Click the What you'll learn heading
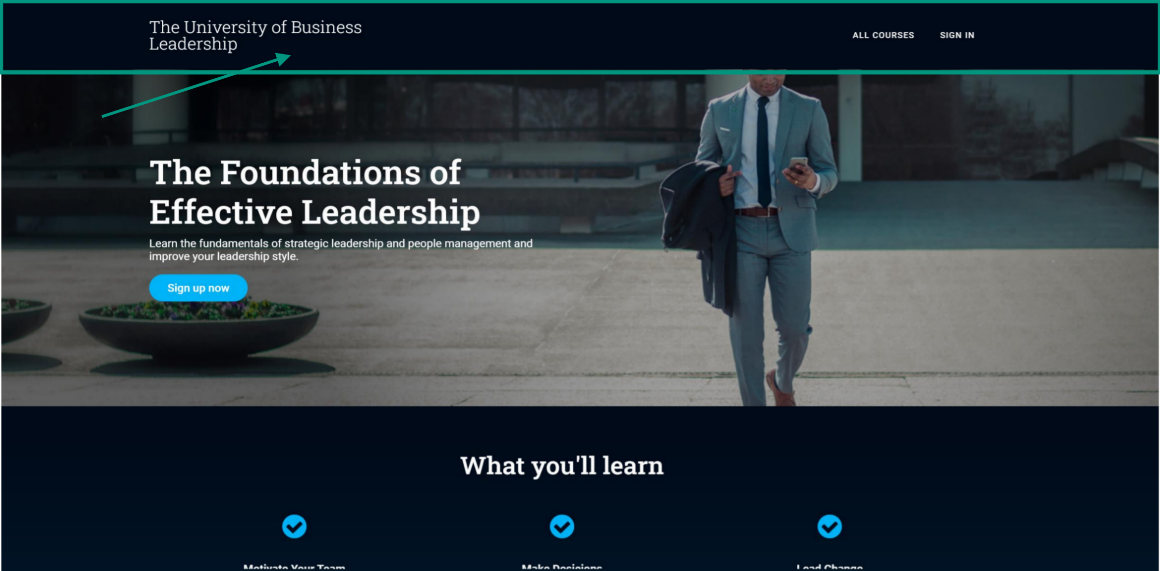 click(562, 466)
